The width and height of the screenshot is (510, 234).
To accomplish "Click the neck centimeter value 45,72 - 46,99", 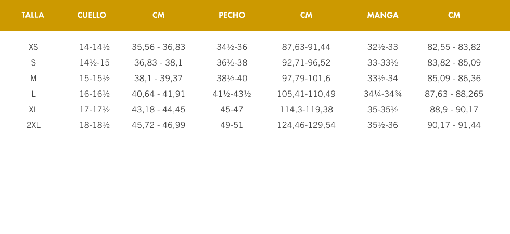I will [159, 125].
